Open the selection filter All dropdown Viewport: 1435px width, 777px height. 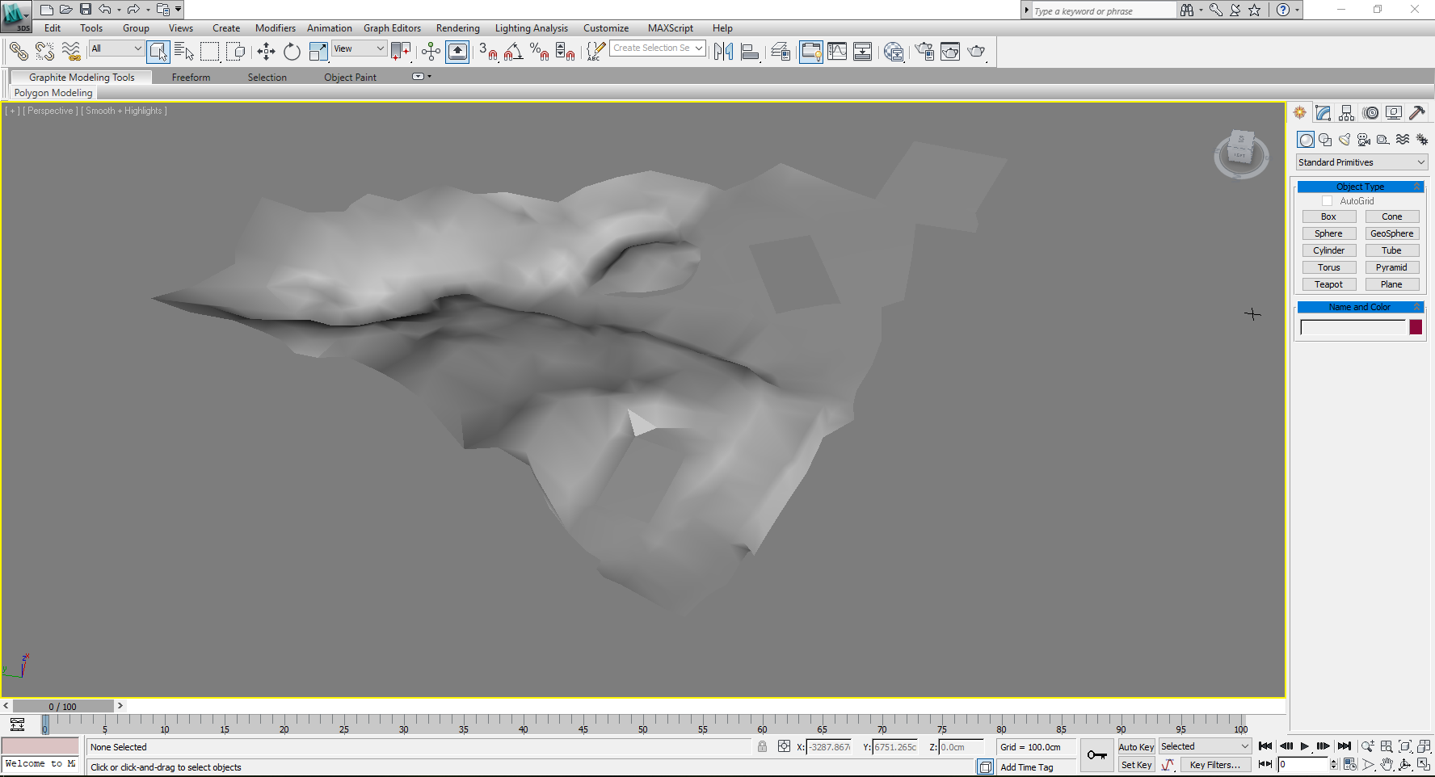[116, 48]
